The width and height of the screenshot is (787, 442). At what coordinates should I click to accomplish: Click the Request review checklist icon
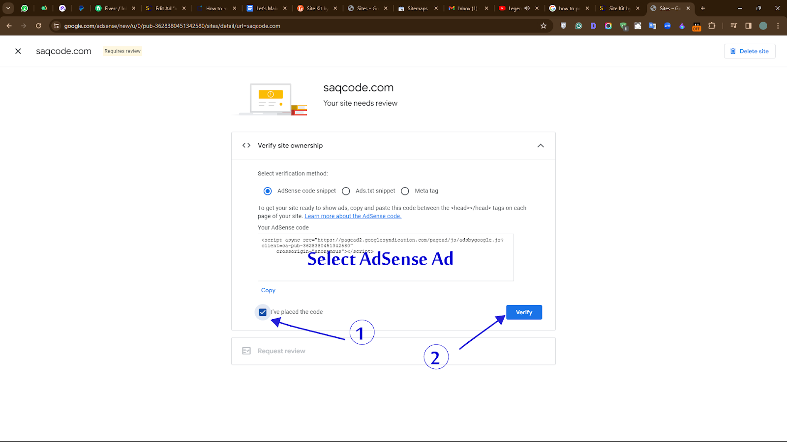coord(246,351)
